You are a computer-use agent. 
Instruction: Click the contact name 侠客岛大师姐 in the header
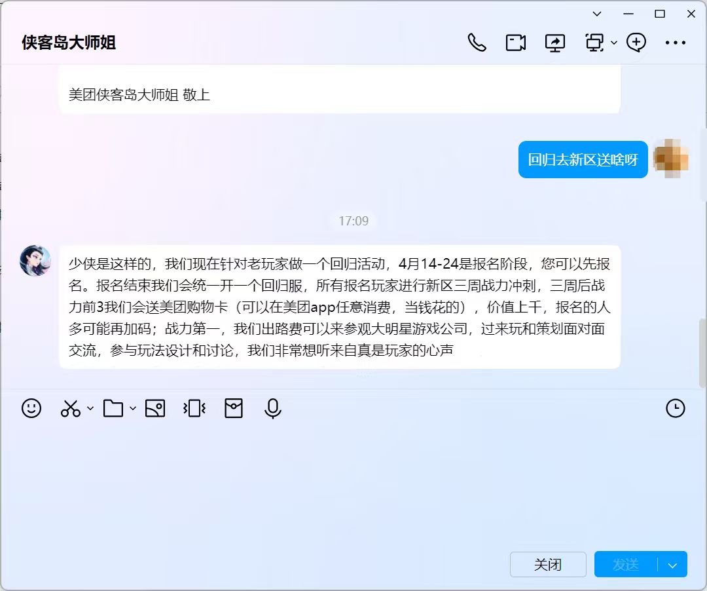click(69, 43)
